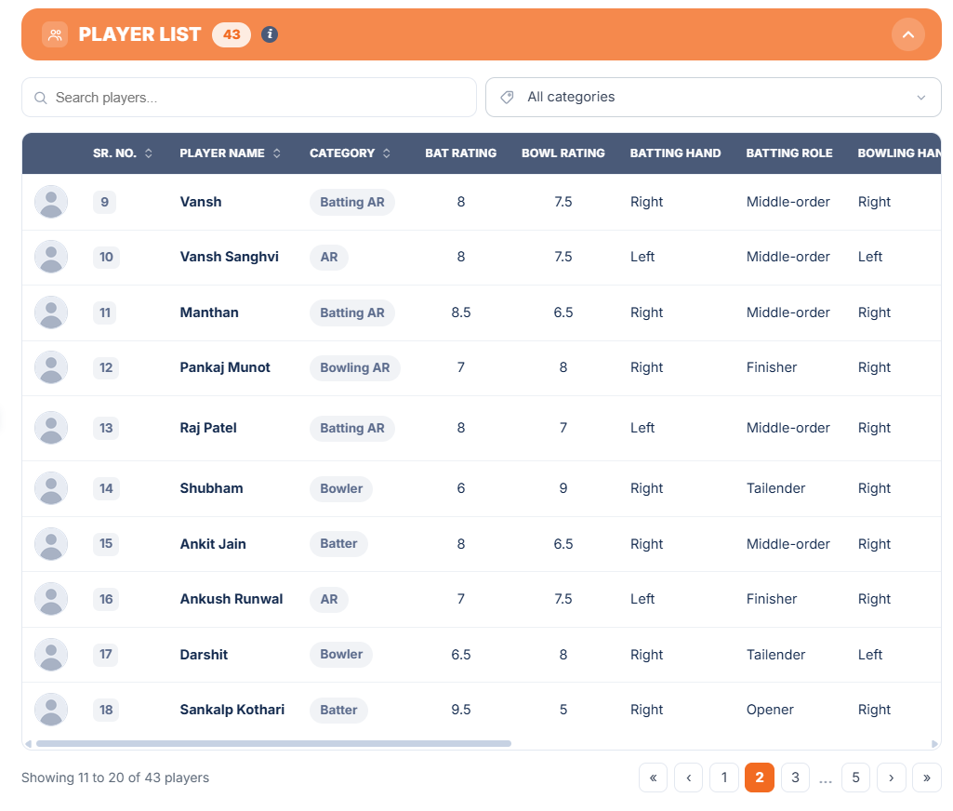This screenshot has width=953, height=811.
Task: Click the search magnifier icon
Action: point(40,98)
